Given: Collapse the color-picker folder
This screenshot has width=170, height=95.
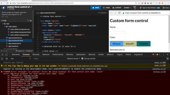Looking at the screenshot, I should tap(5, 26).
